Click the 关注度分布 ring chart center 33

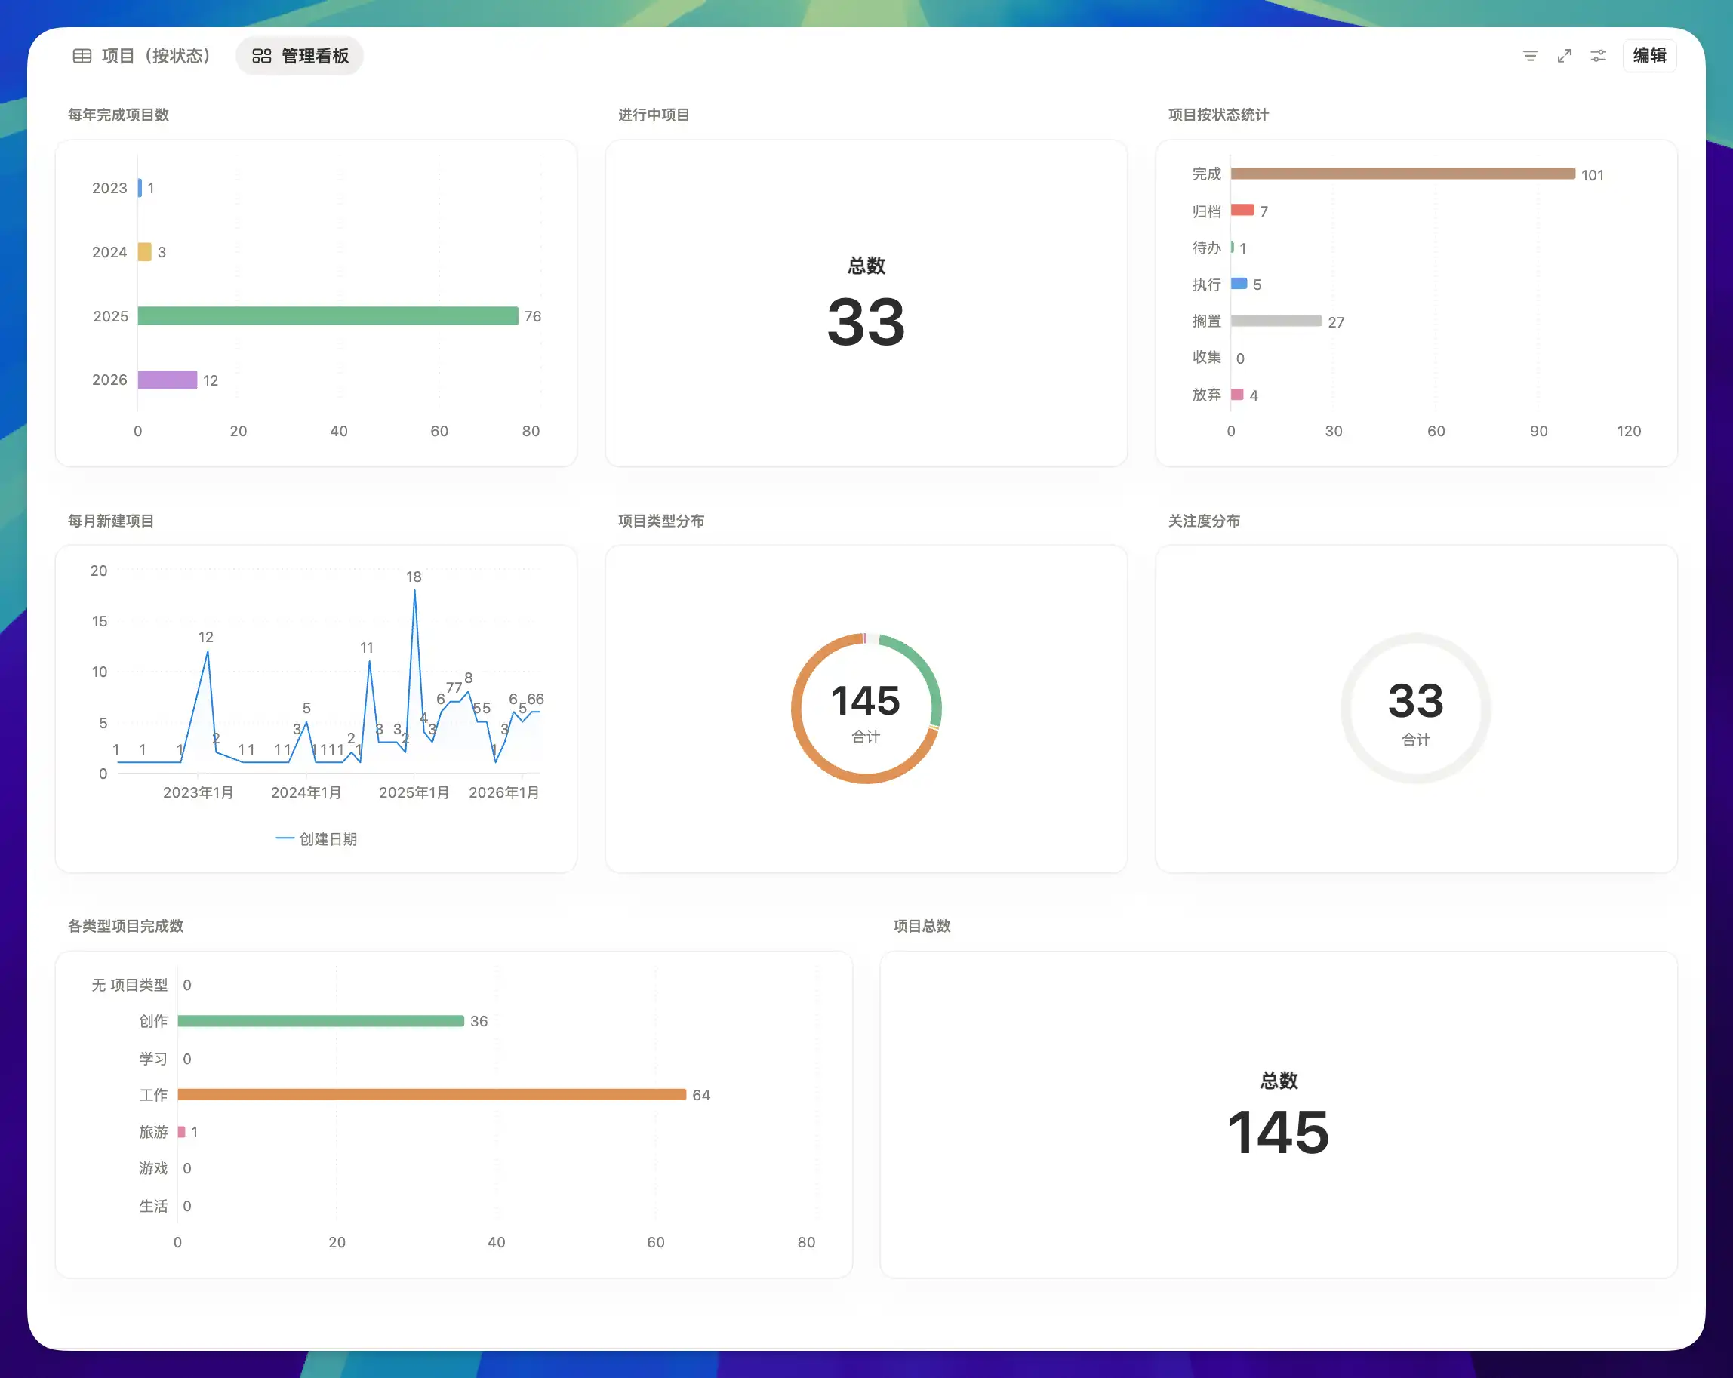pos(1414,702)
